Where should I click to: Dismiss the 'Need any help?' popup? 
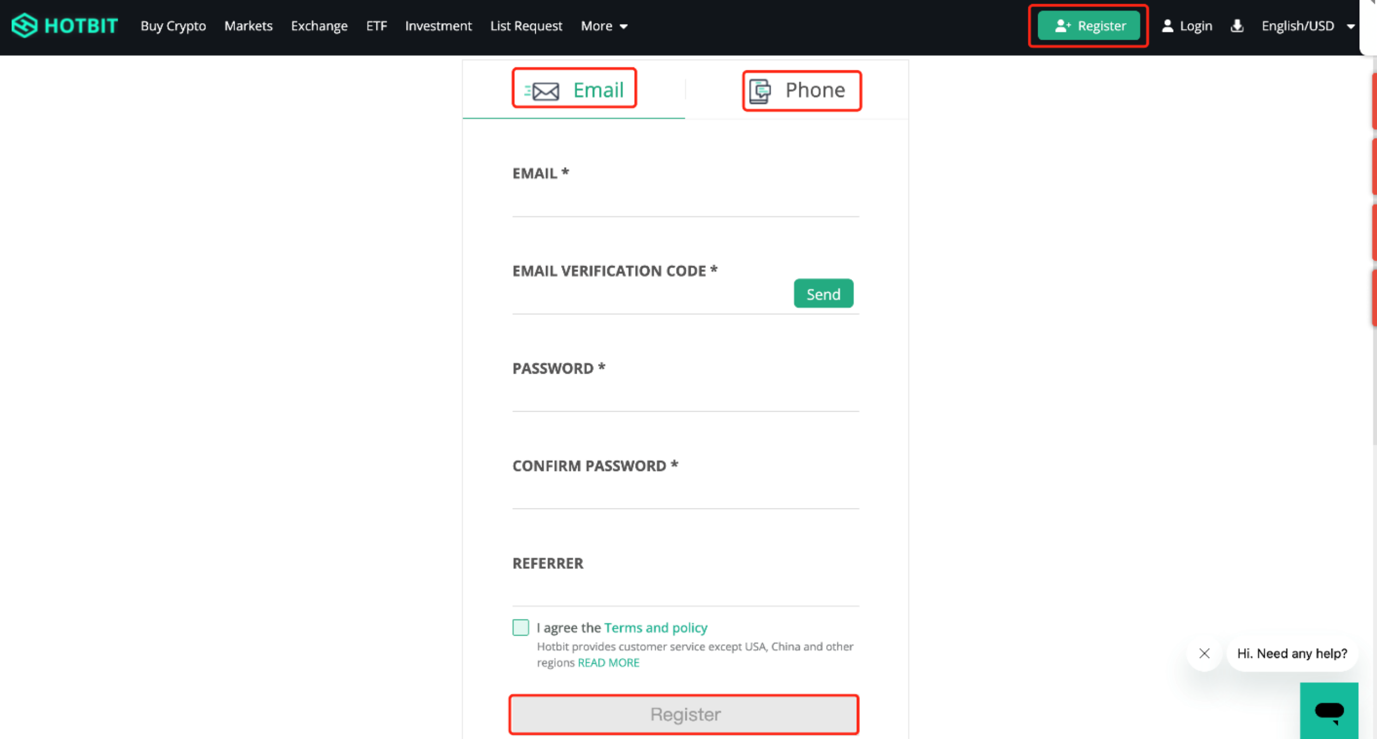1204,653
